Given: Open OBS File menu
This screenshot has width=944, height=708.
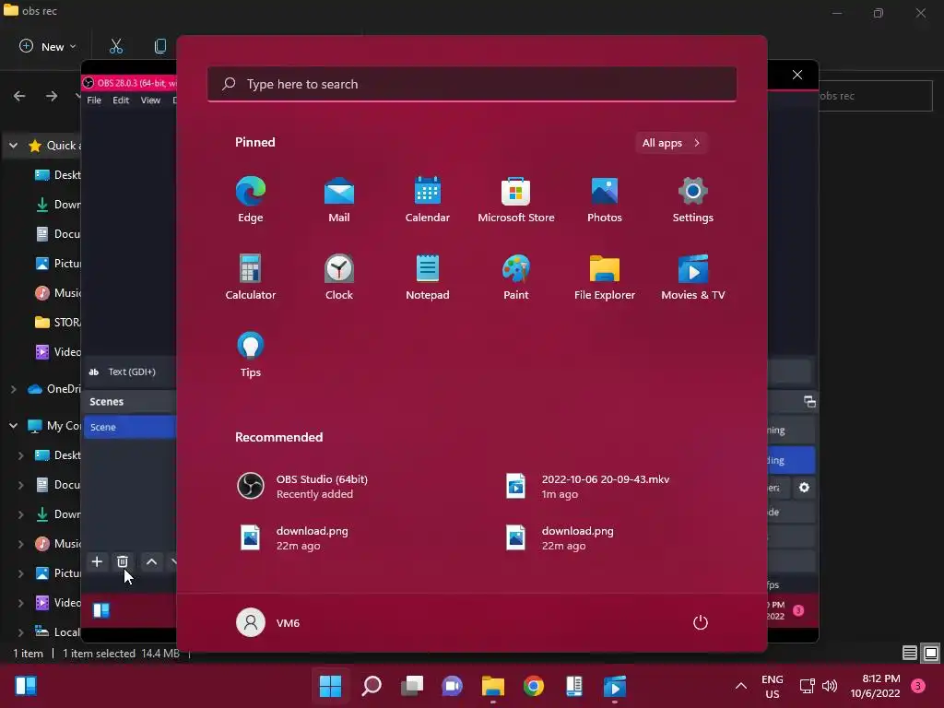Looking at the screenshot, I should point(94,100).
